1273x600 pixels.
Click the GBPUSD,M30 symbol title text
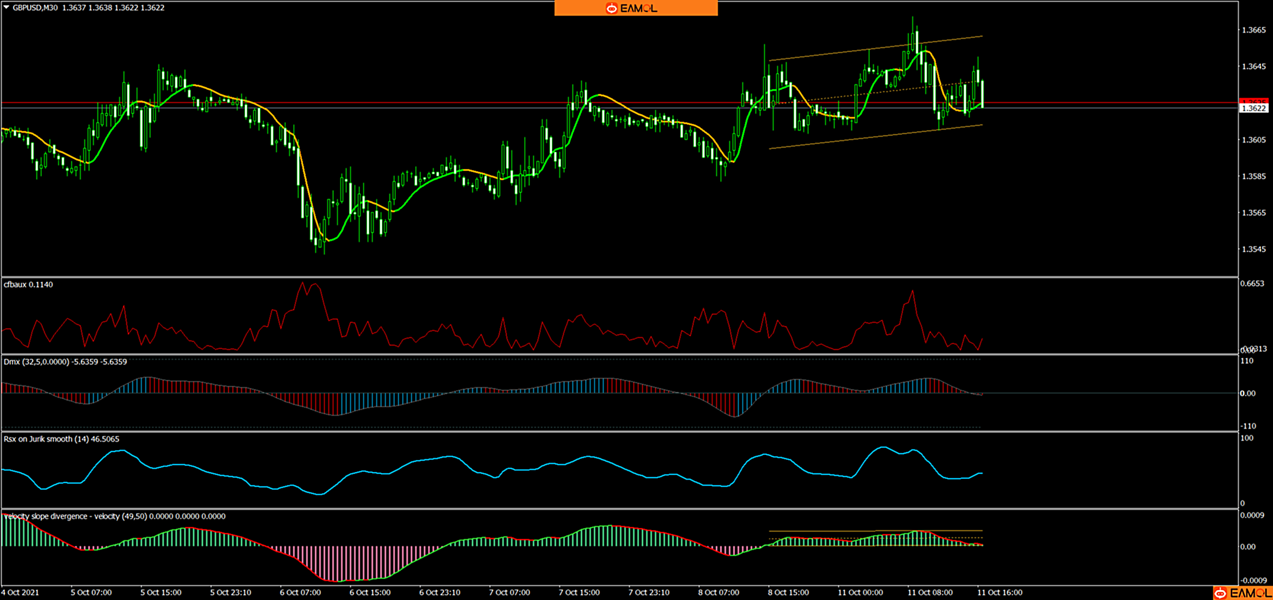35,8
